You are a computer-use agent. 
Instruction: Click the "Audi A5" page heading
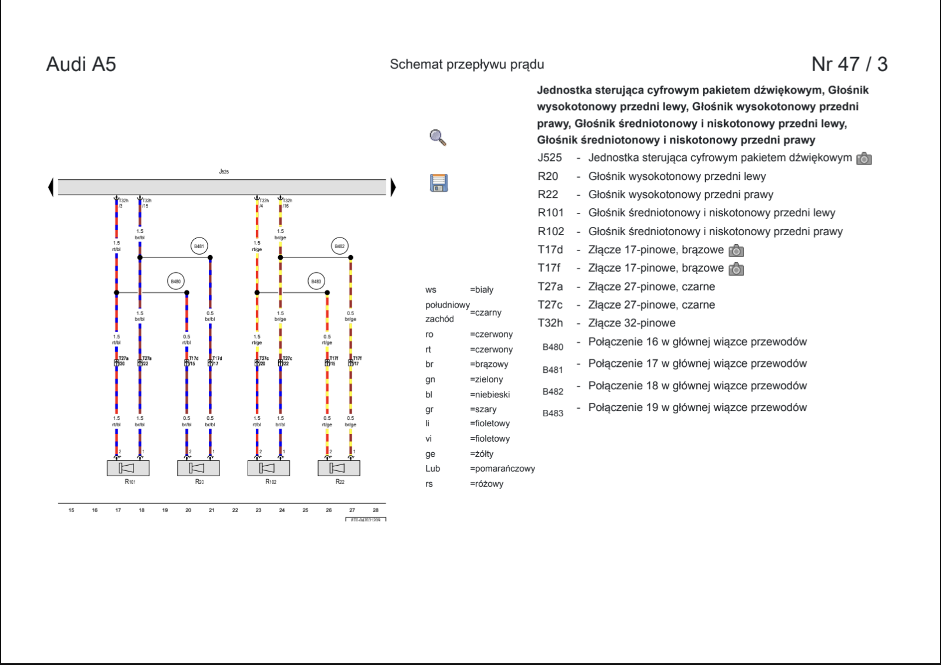81,64
